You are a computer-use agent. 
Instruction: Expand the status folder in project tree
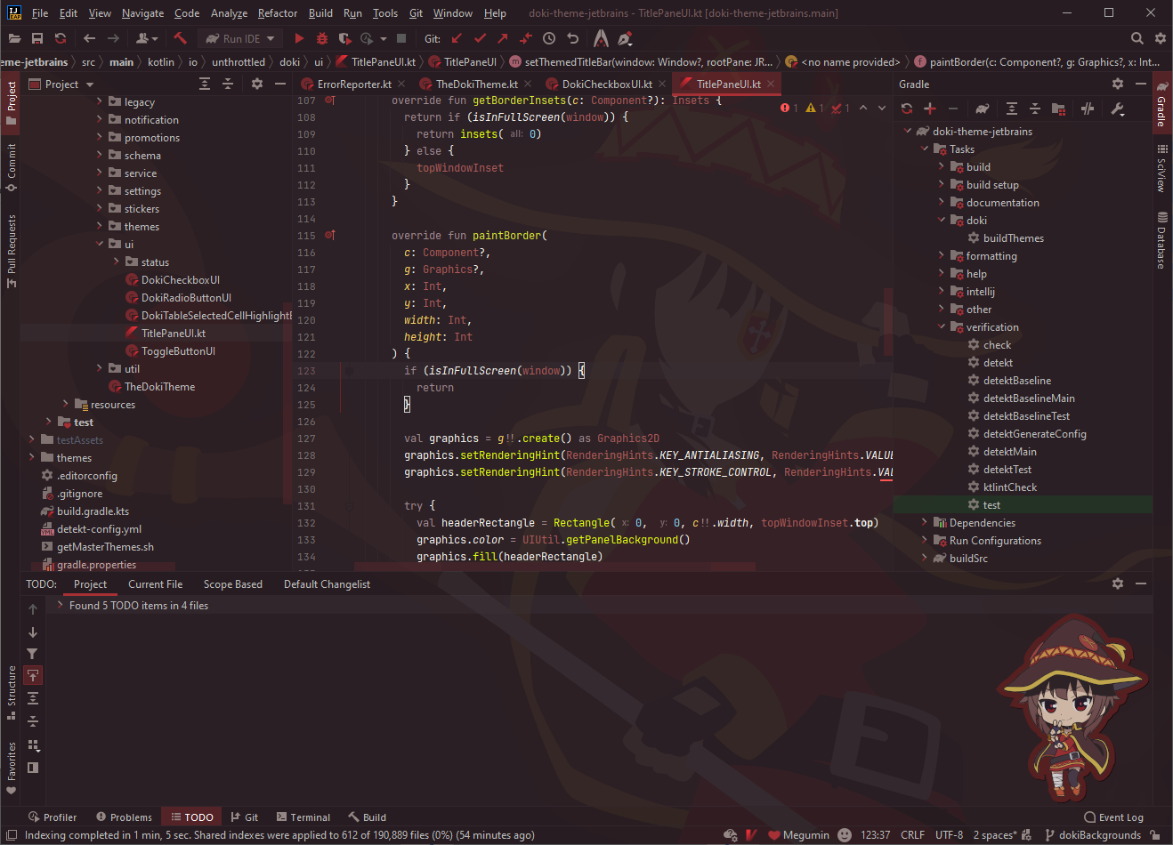pos(117,262)
